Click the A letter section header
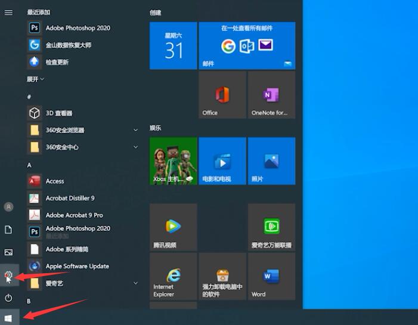Screen dimensions: 418x325 click(x=29, y=166)
